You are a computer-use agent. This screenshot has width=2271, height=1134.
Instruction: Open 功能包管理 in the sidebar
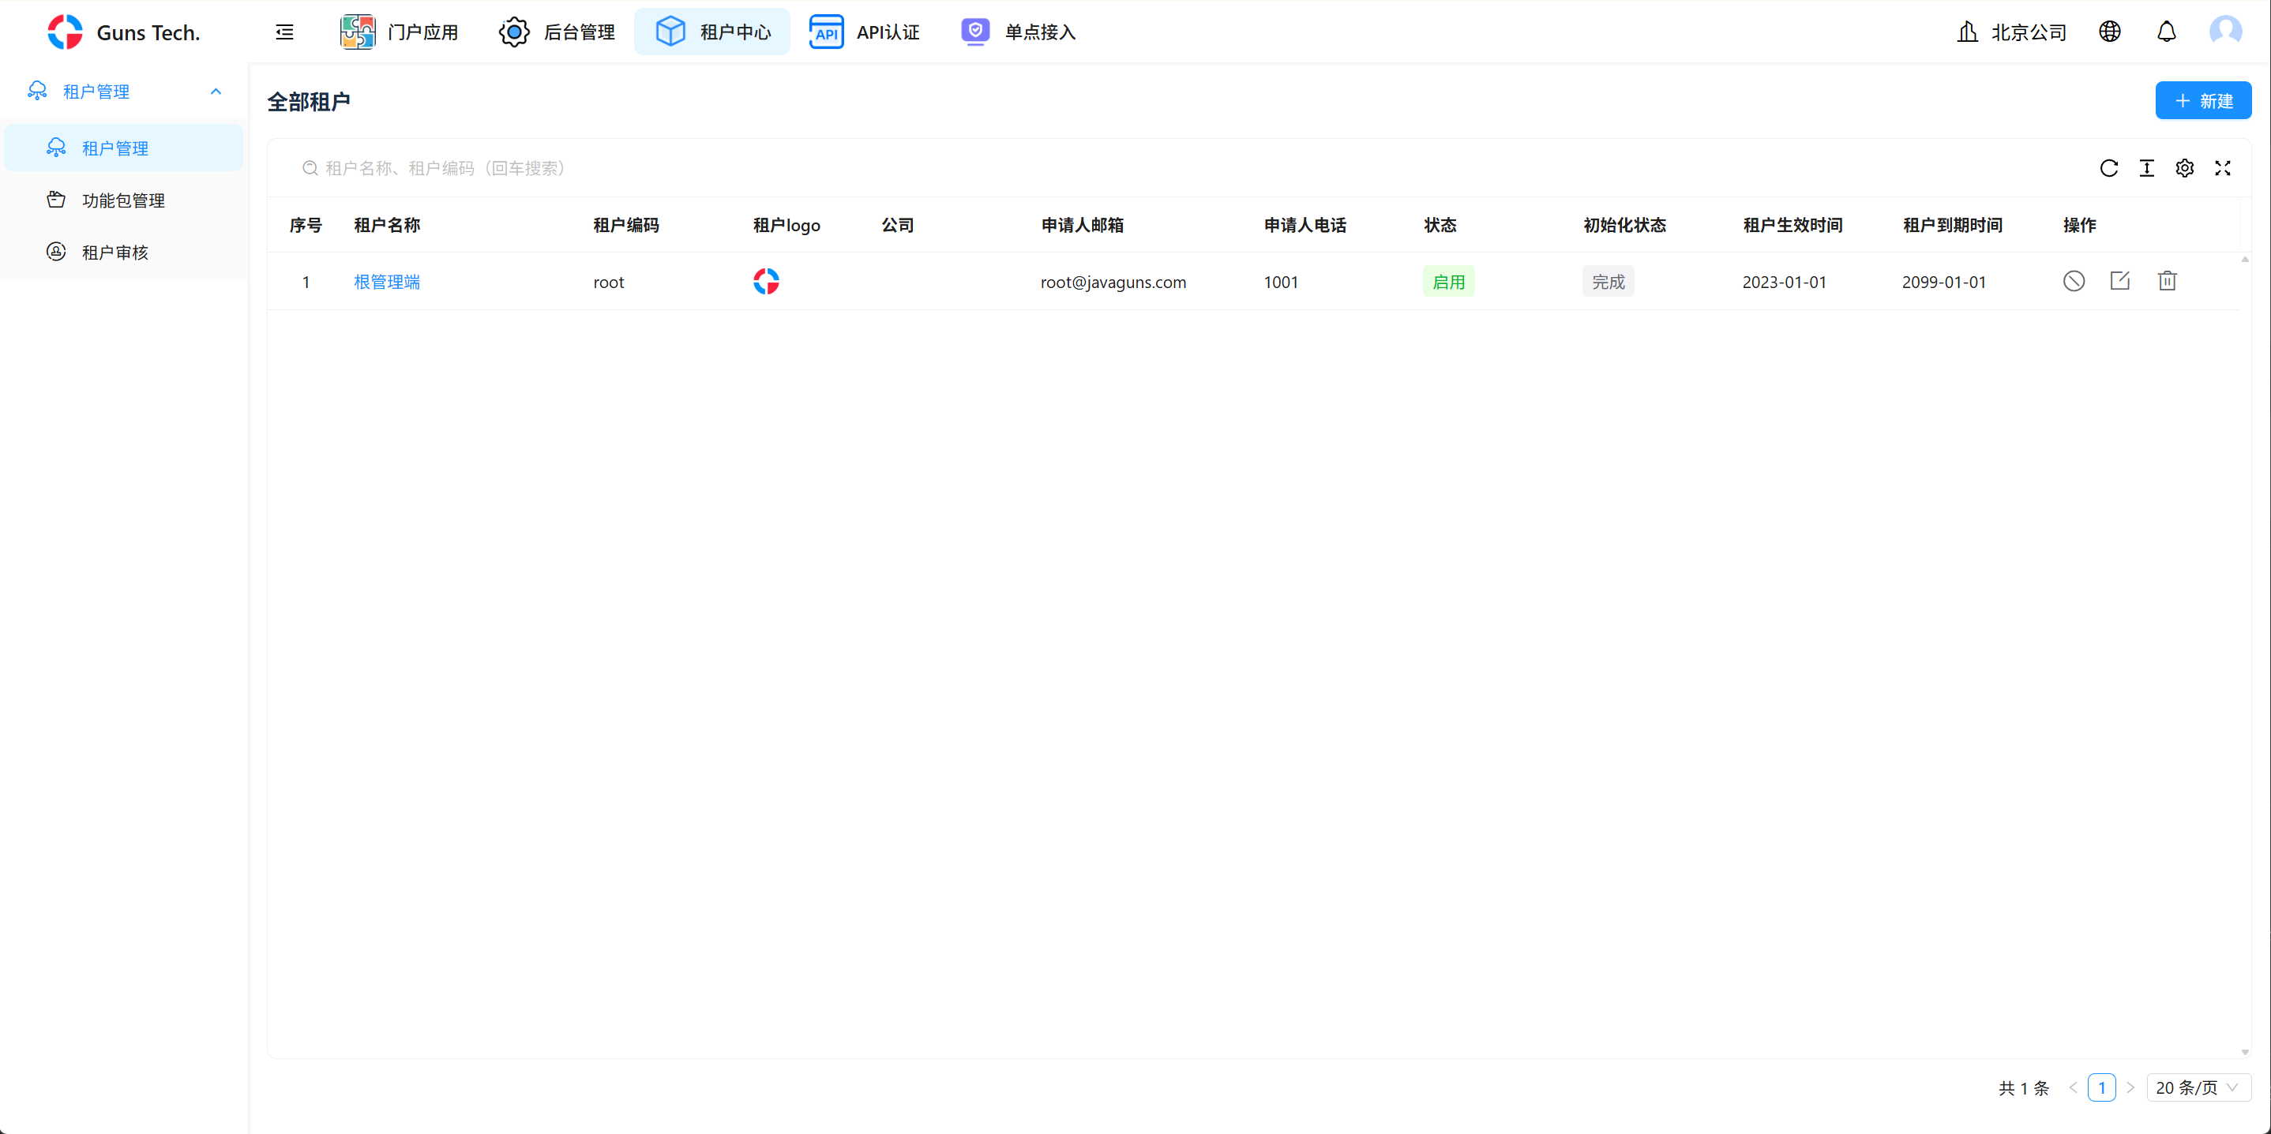coord(123,200)
